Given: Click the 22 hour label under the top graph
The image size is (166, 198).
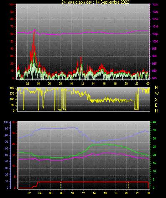Looking at the screenshot, I should point(137,83).
